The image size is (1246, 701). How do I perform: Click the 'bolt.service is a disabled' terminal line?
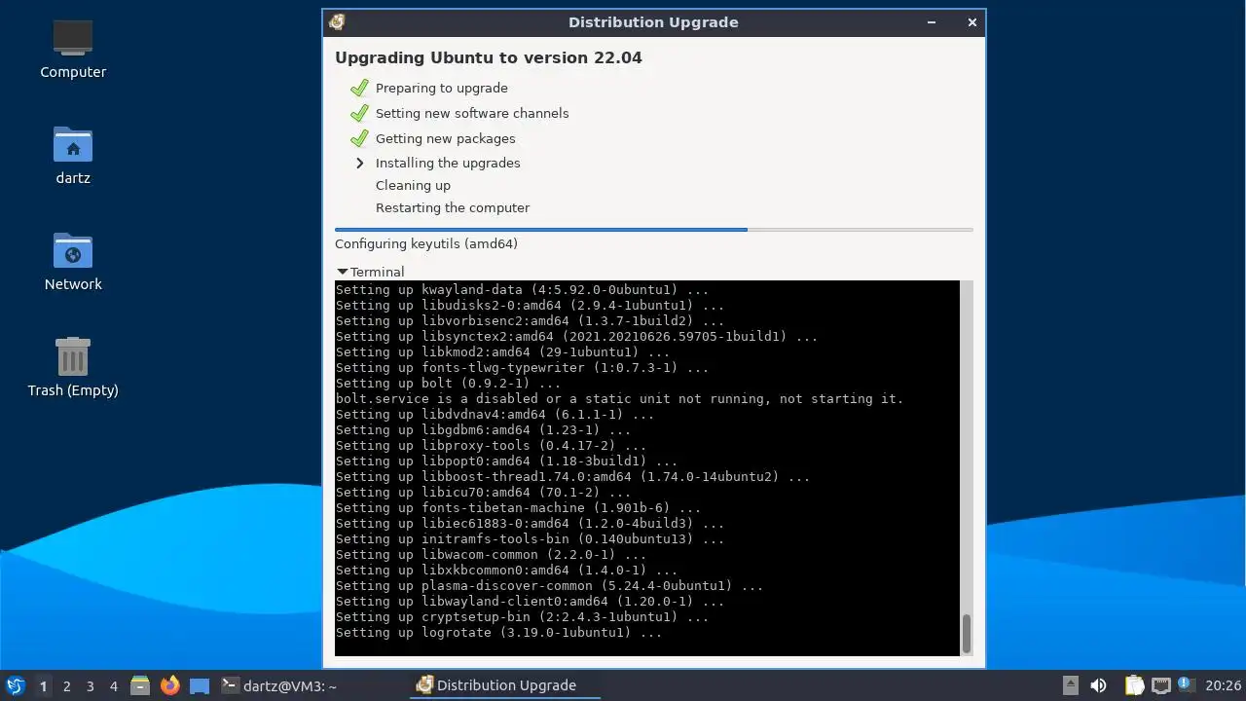[619, 399]
